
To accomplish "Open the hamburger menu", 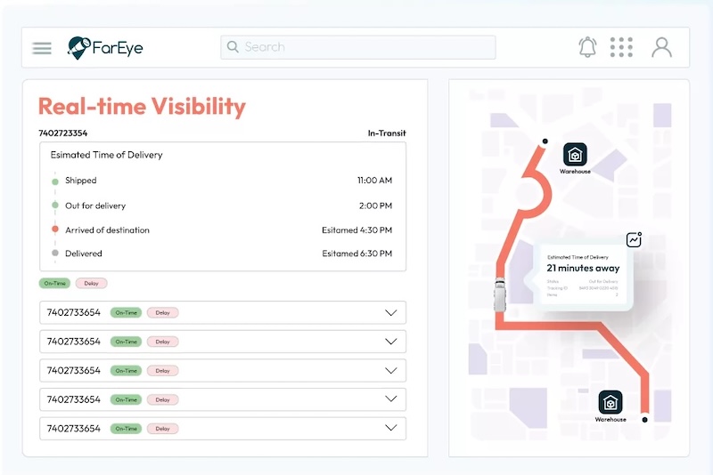I will click(x=42, y=48).
